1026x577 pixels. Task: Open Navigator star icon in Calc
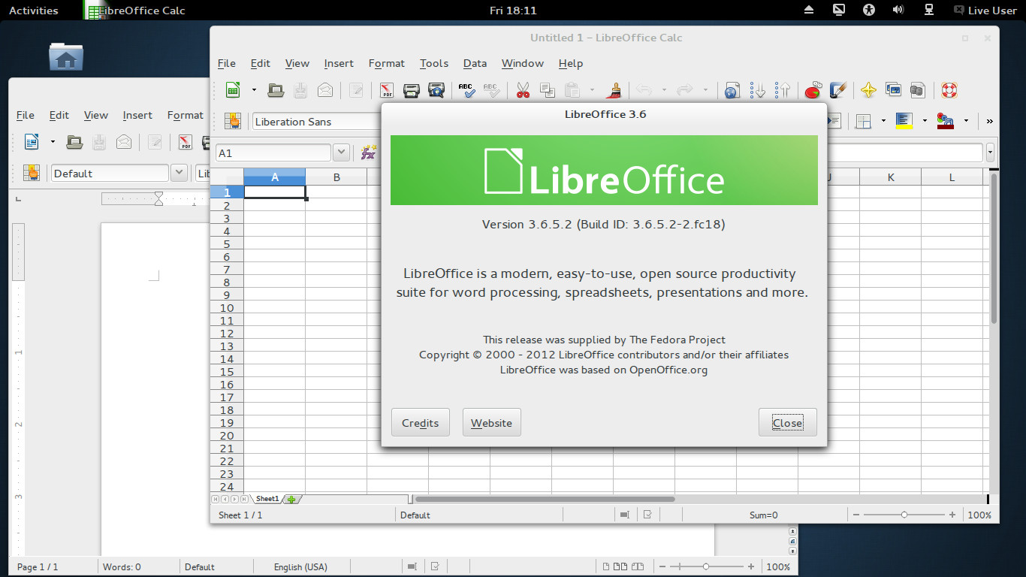[x=868, y=90]
